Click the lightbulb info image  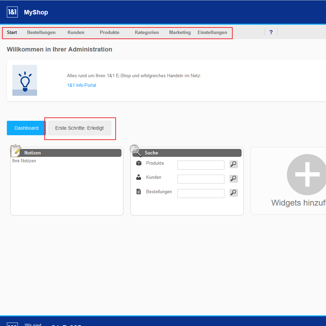[x=25, y=80]
